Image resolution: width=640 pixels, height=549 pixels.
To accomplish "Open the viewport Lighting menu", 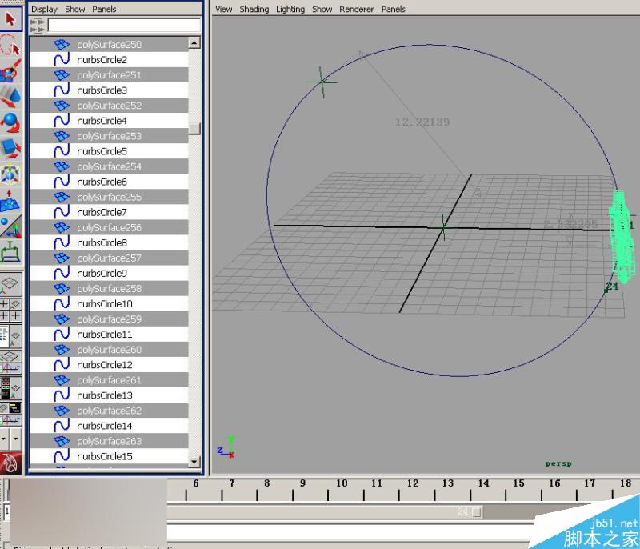I will (290, 9).
